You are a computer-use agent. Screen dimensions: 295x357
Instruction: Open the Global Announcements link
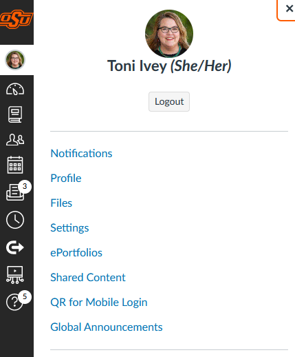tap(107, 327)
